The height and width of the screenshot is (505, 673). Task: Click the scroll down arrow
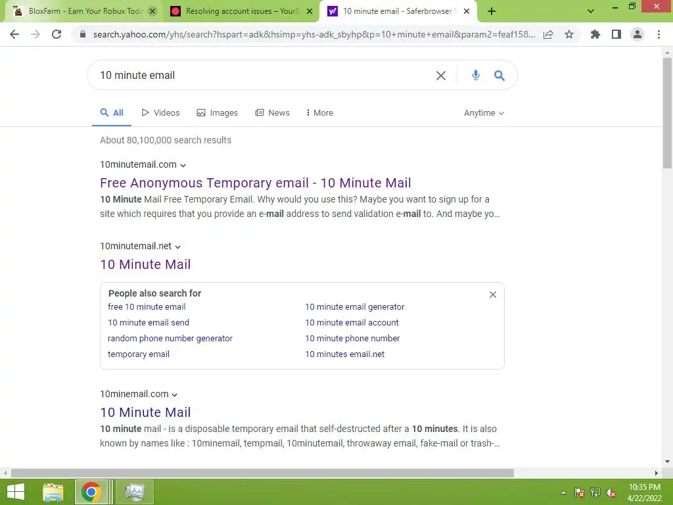click(667, 462)
